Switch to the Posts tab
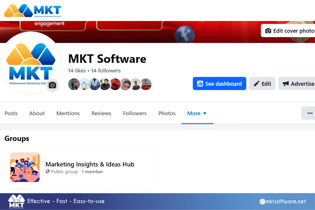 point(11,113)
